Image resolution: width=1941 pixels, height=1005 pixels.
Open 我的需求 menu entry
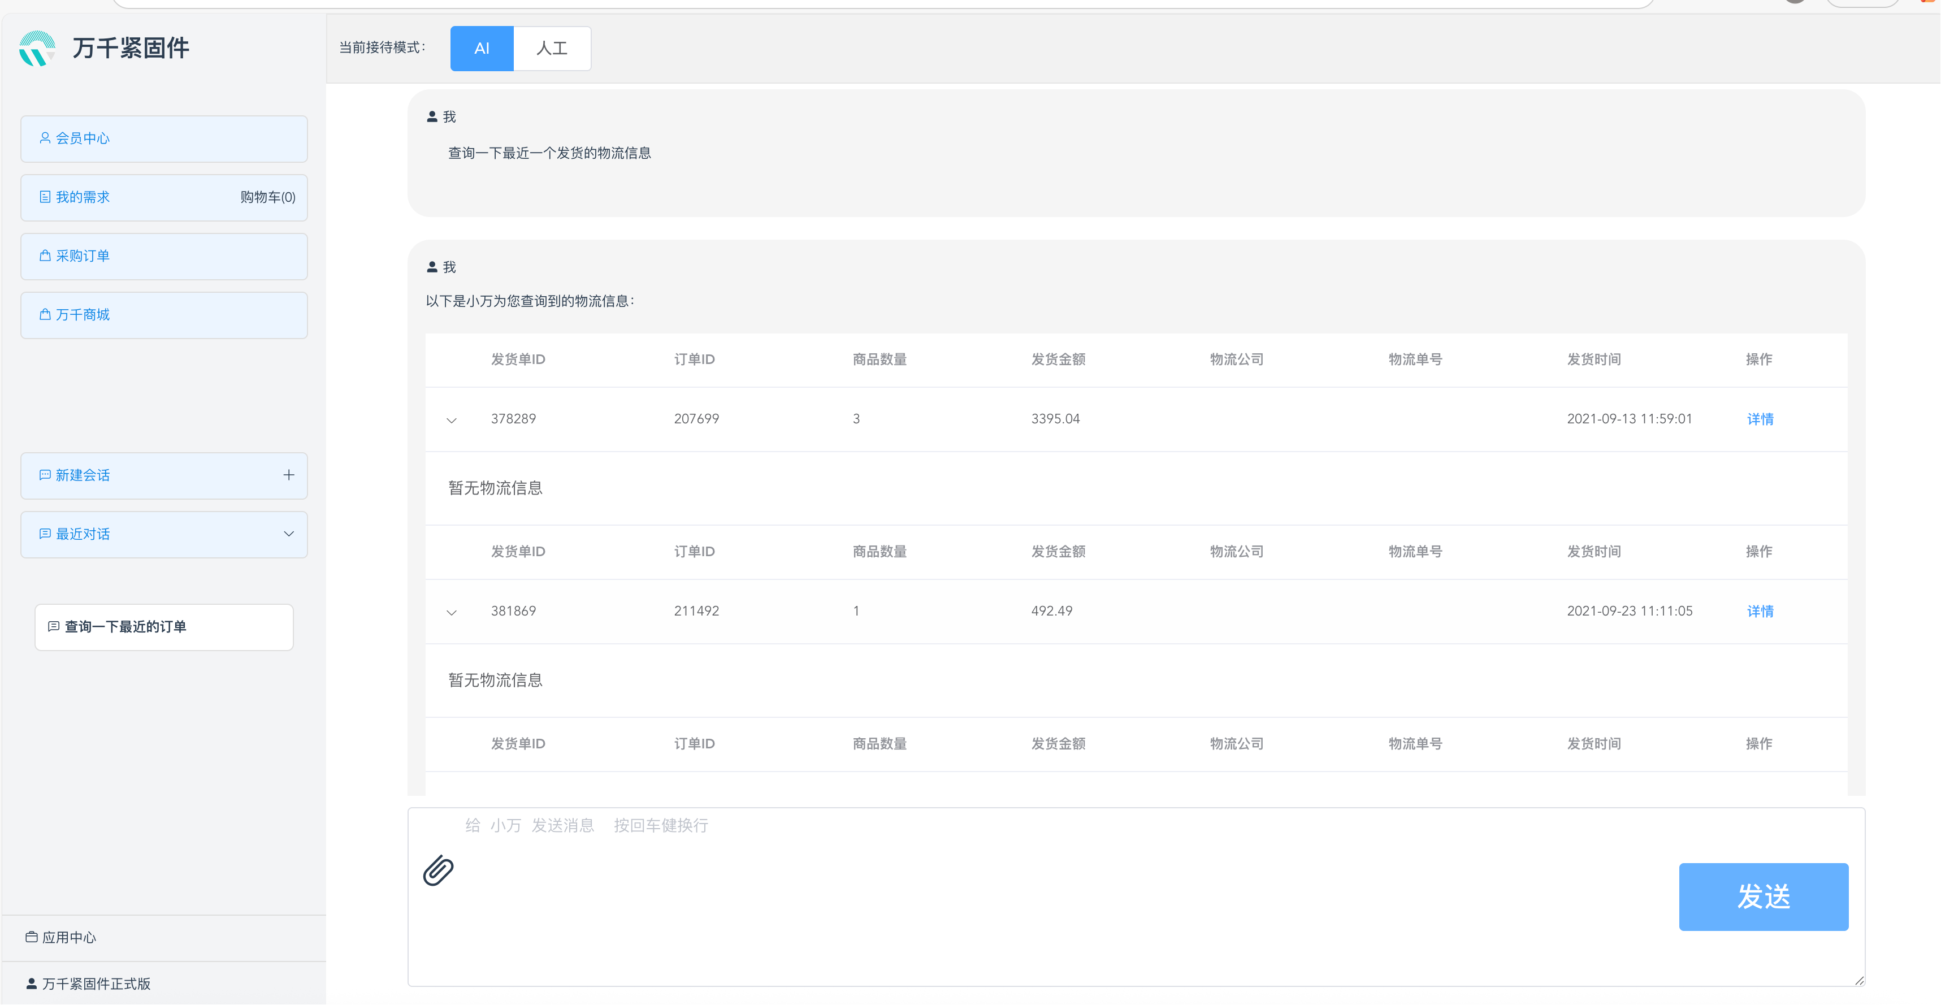tap(83, 197)
